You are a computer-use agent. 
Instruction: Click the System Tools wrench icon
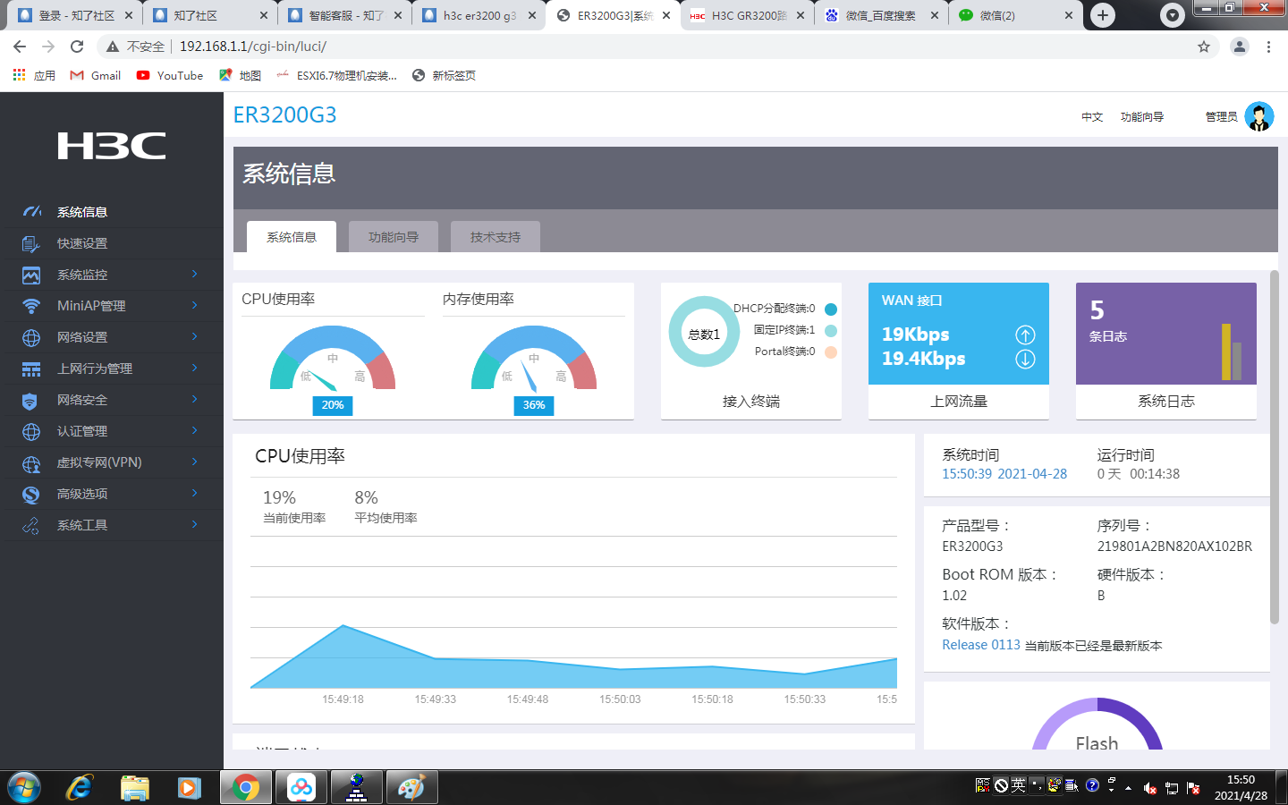[31, 525]
